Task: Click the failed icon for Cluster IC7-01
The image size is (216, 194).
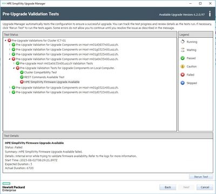Action: [9, 40]
